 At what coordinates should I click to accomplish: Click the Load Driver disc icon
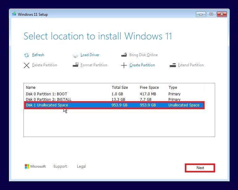(x=75, y=55)
